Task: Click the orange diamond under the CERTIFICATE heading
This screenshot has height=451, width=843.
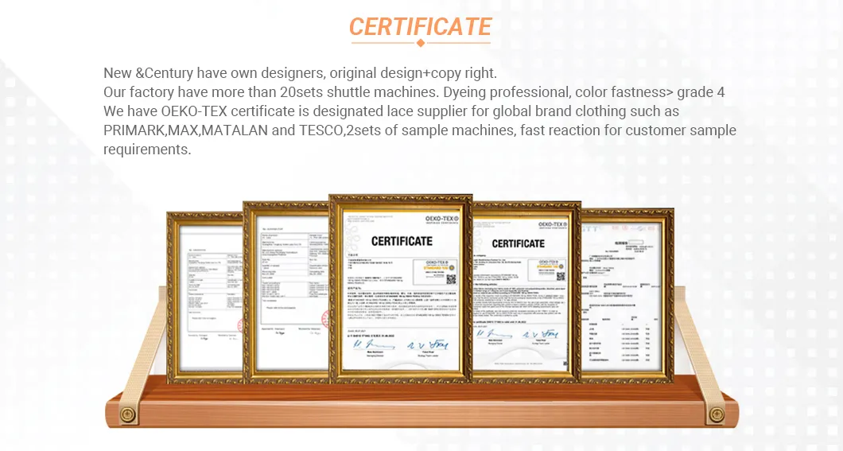Action: coord(420,42)
